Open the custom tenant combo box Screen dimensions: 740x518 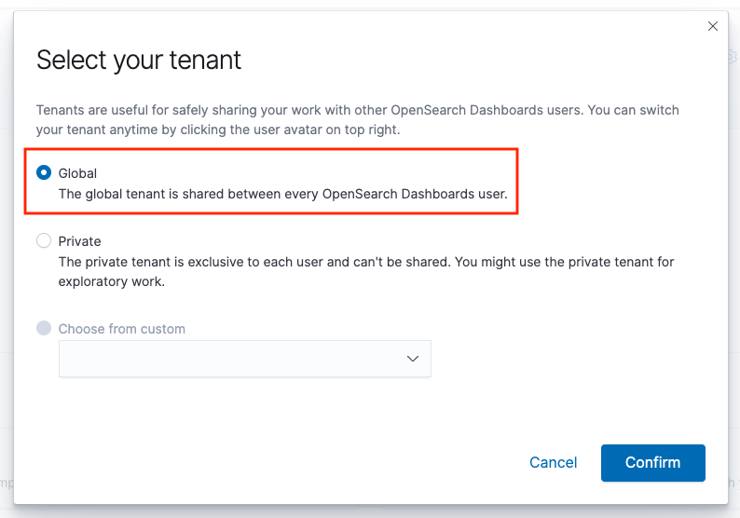pyautogui.click(x=233, y=359)
